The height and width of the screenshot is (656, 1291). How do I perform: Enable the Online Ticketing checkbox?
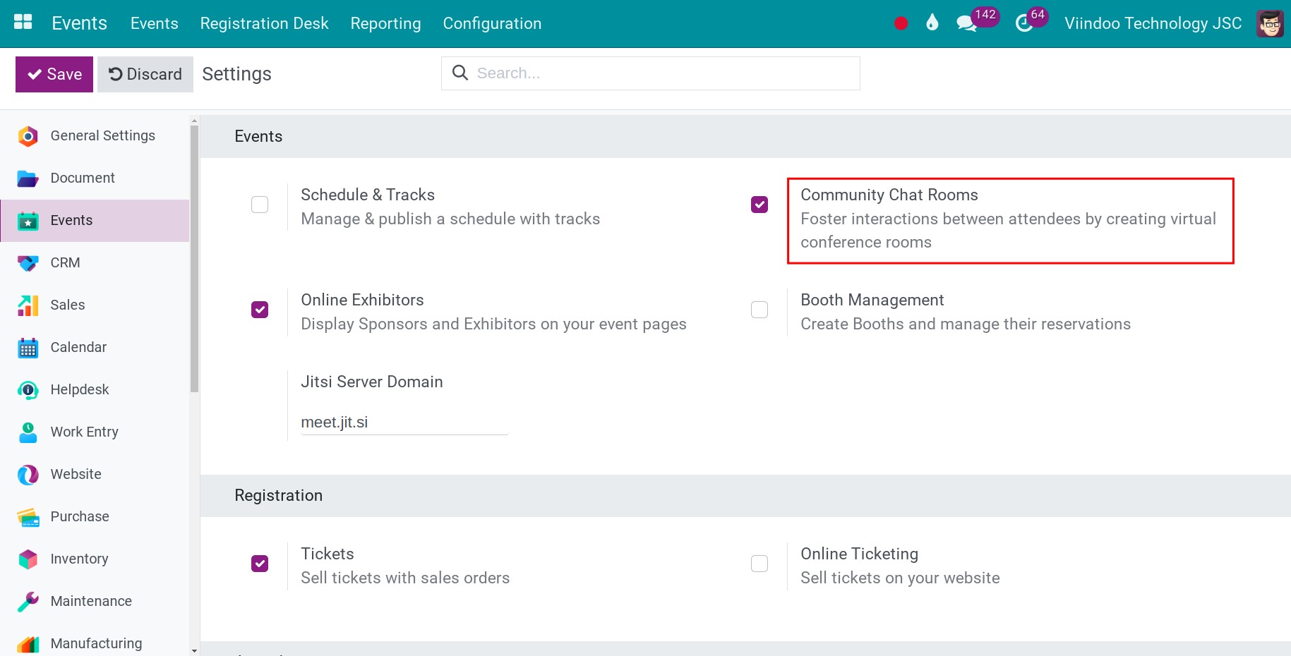coord(759,564)
